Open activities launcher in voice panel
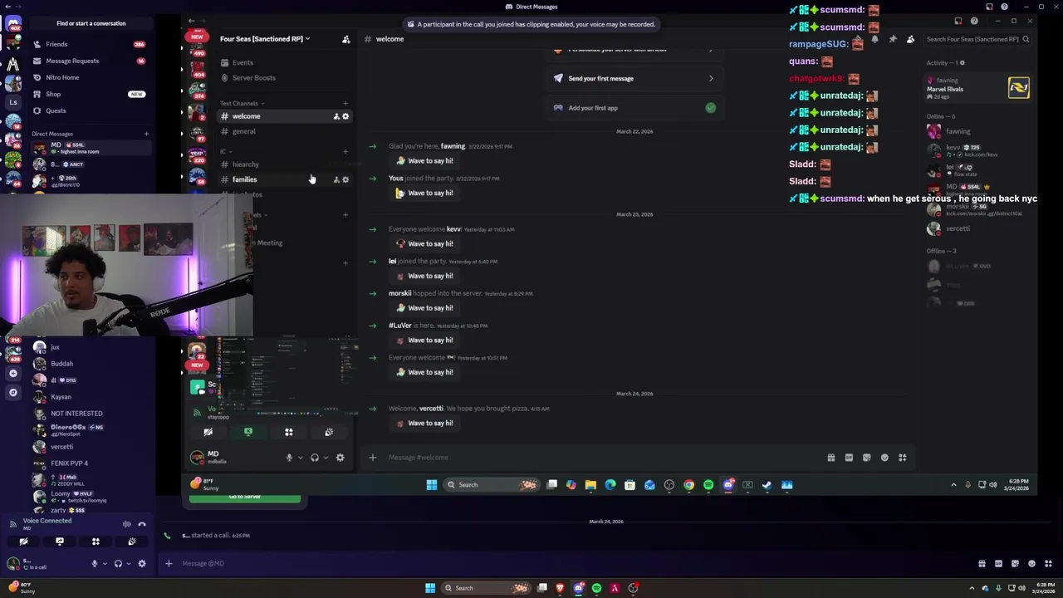 [x=96, y=542]
